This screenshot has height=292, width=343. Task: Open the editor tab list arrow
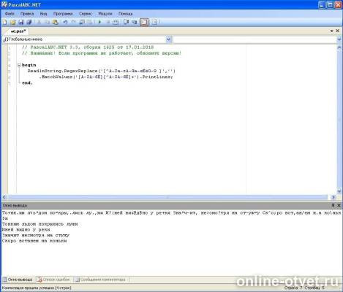[332, 31]
